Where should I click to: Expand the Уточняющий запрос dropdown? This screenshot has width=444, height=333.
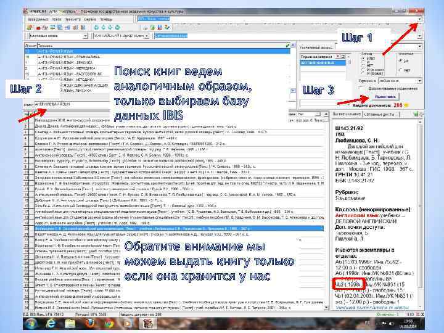click(x=420, y=46)
